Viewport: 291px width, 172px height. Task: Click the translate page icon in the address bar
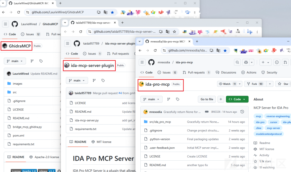tap(218, 51)
